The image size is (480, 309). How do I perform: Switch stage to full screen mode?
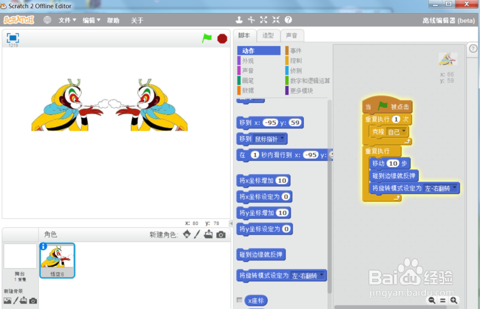point(13,38)
